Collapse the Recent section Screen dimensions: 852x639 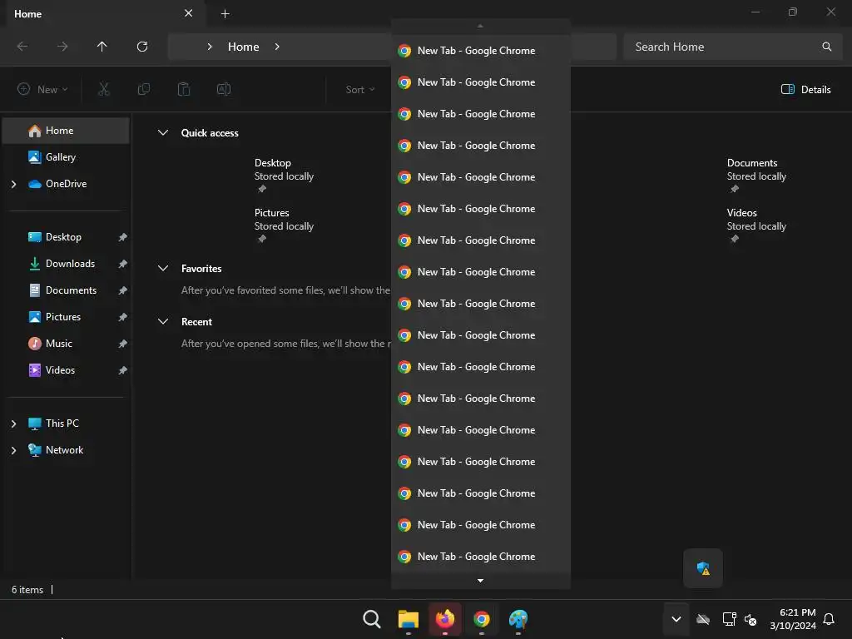162,321
